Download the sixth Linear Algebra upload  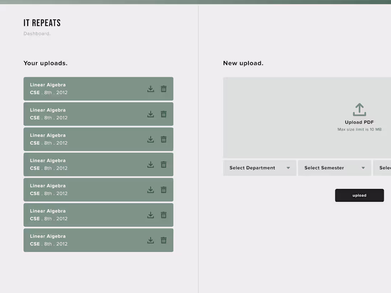pos(151,215)
